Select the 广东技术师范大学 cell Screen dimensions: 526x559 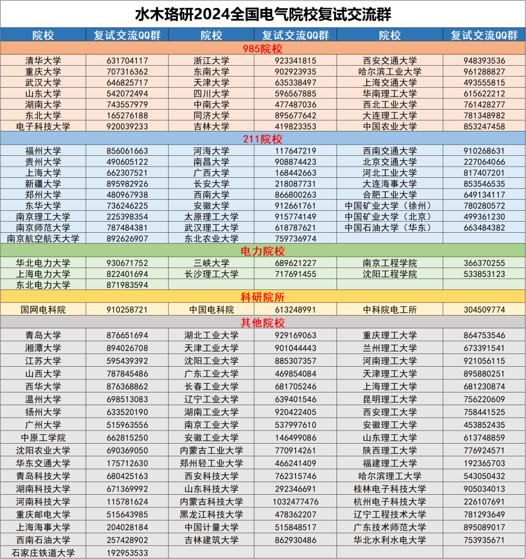coord(390,527)
